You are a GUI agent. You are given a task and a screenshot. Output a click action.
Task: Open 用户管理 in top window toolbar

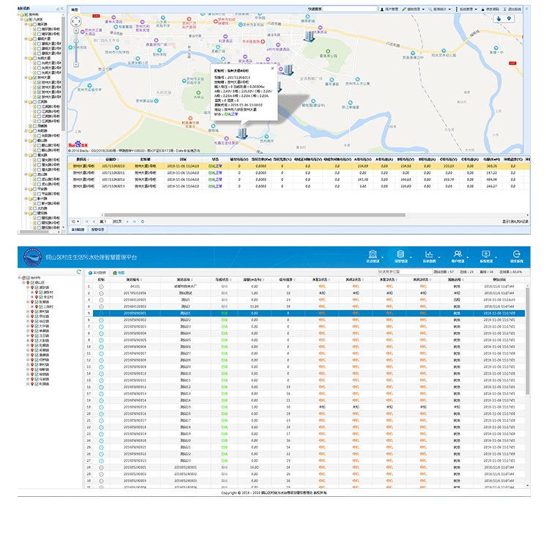389,10
